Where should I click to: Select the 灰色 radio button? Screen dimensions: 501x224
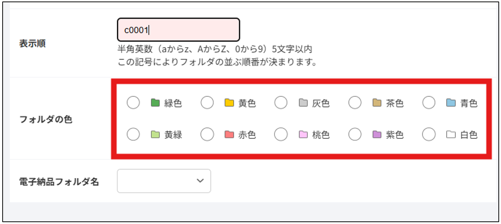[281, 103]
